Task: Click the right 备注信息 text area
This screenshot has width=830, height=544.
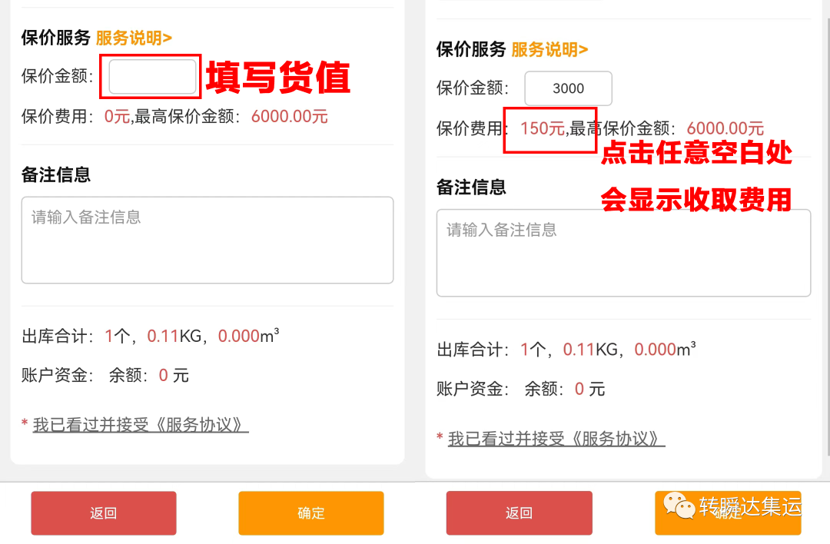Action: click(623, 253)
